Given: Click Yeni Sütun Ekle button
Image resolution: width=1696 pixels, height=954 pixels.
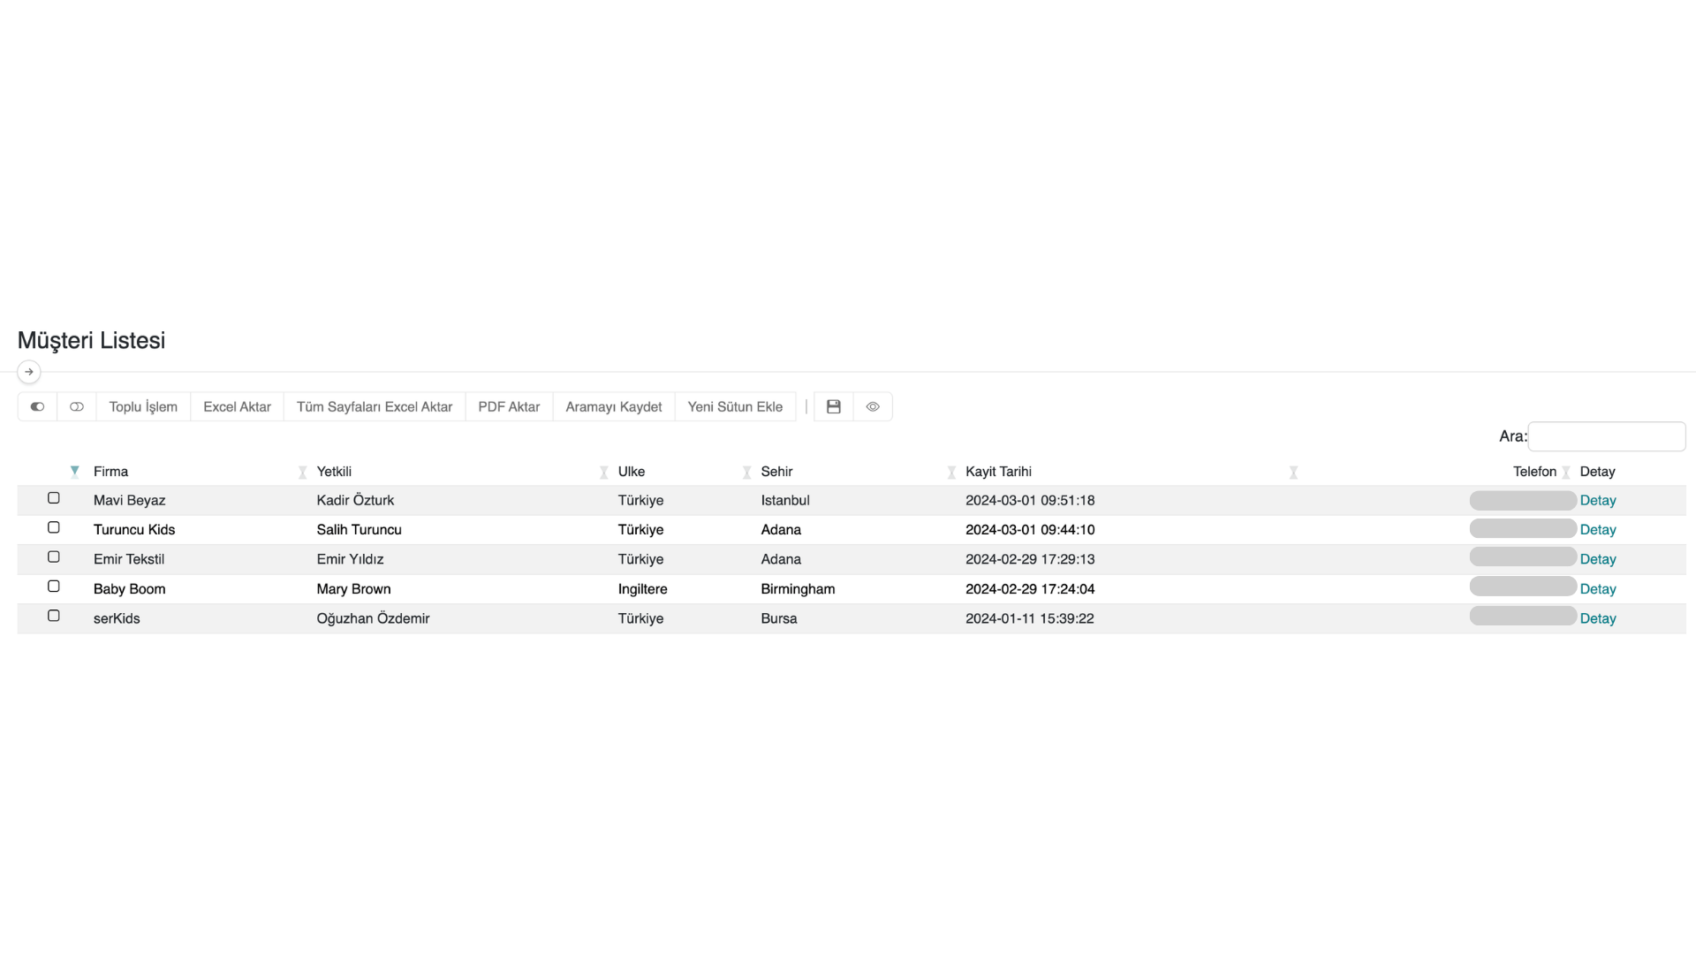Looking at the screenshot, I should pyautogui.click(x=735, y=406).
